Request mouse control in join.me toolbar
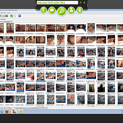Image resolution: width=123 pixels, height=123 pixels. [x=80, y=10]
